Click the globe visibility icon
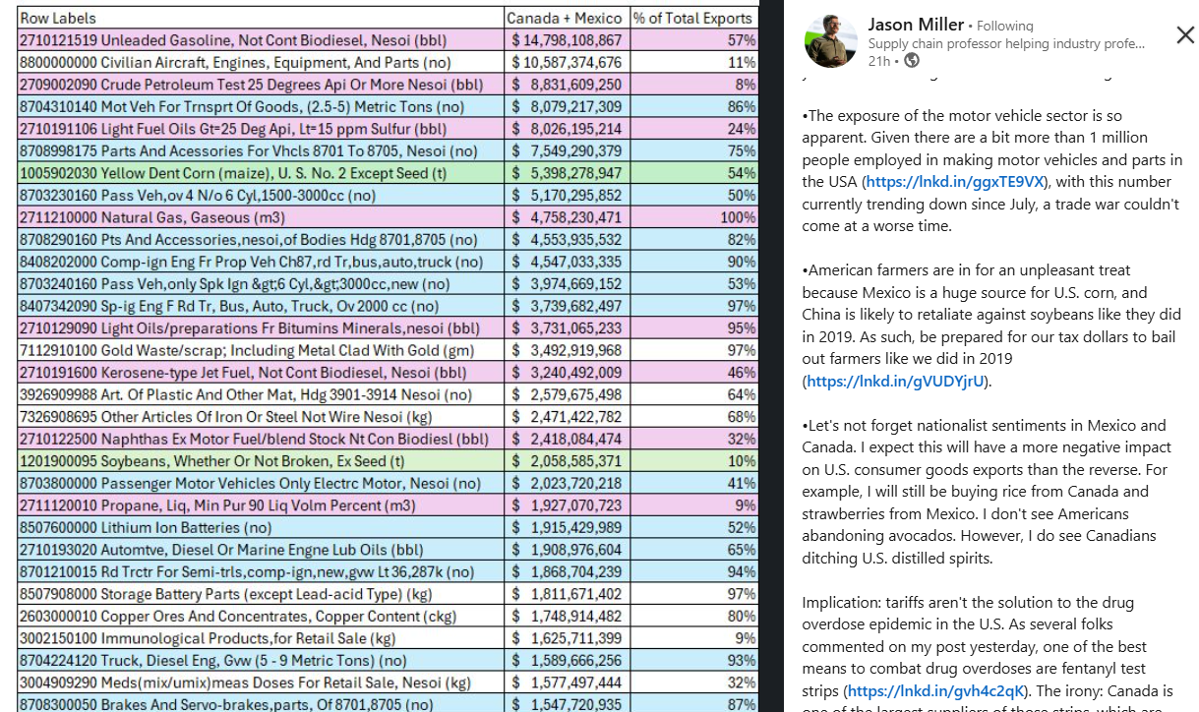The height and width of the screenshot is (712, 1199). (x=912, y=61)
